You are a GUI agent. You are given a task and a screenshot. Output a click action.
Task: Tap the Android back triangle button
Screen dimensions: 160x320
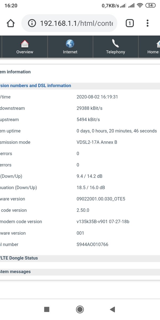pos(112,309)
